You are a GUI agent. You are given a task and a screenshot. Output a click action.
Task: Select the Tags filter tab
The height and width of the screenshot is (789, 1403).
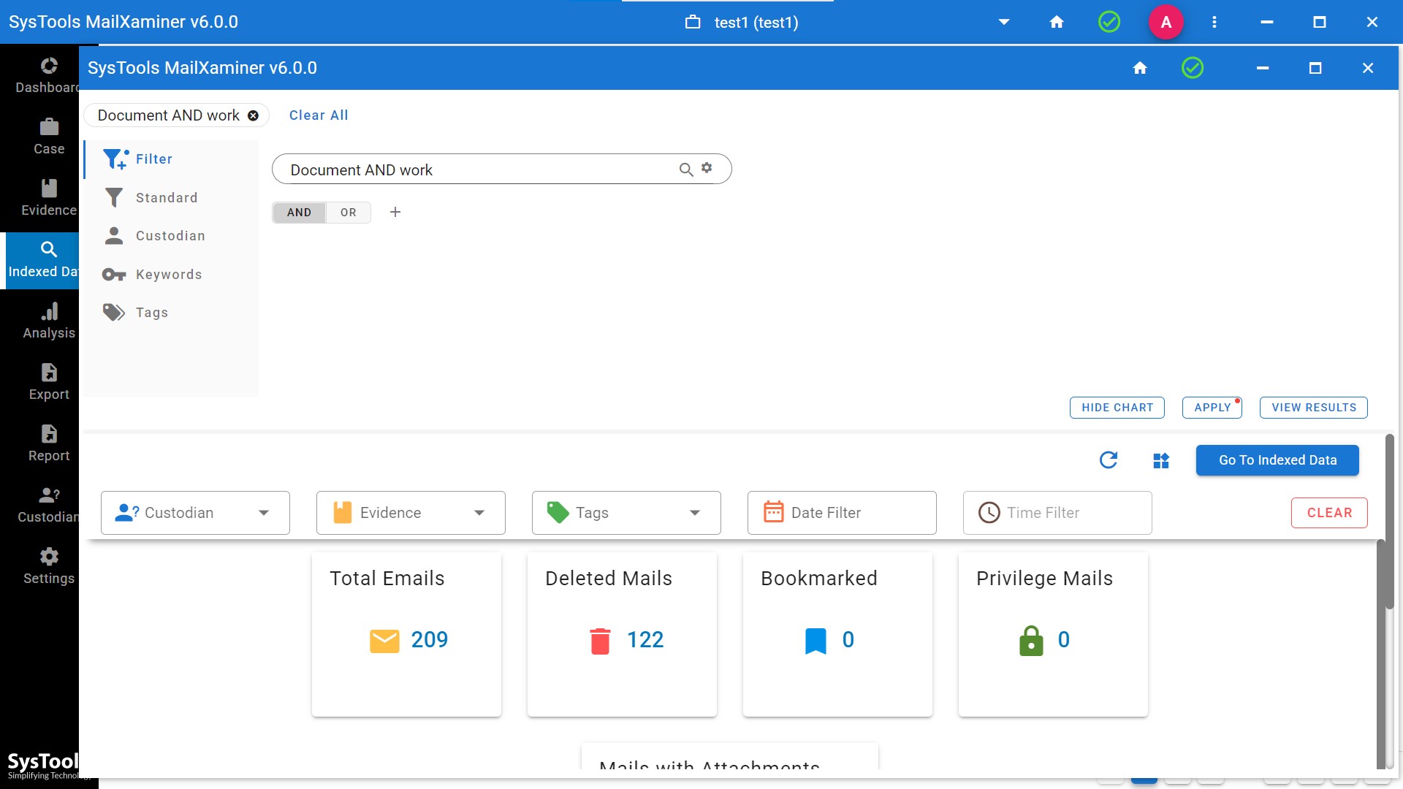pyautogui.click(x=171, y=313)
